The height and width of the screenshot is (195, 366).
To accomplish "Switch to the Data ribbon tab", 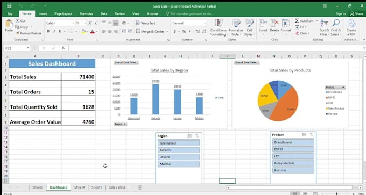I will (104, 14).
